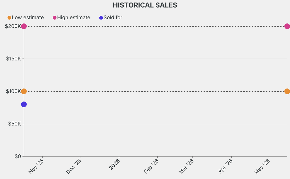Click the Apr '26 x-axis label

226,167
